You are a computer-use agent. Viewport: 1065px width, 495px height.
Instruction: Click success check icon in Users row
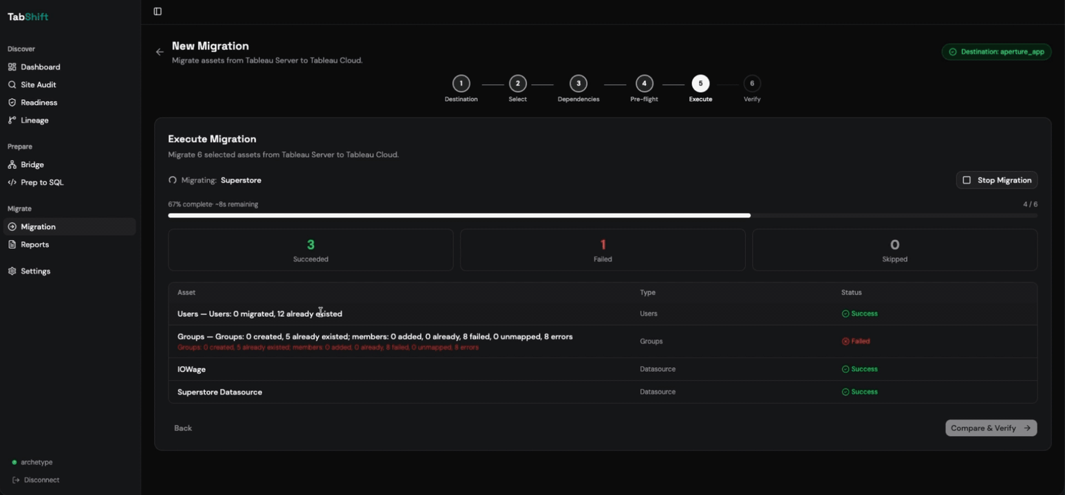coord(846,313)
